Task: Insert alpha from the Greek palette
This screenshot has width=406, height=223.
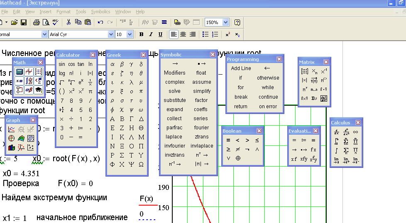Action: coord(113,64)
